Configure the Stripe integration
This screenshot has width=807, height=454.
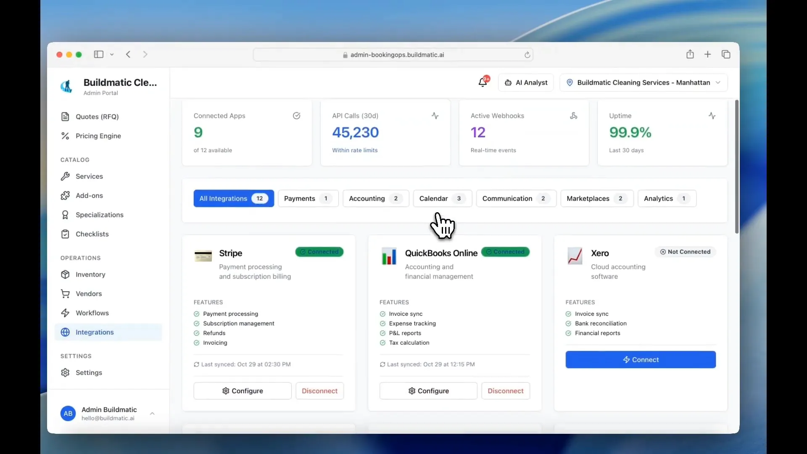coord(243,391)
